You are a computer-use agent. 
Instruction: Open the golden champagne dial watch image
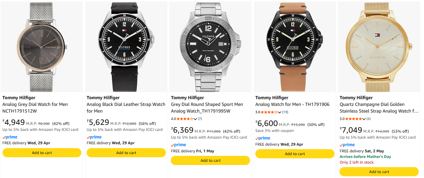click(379, 47)
